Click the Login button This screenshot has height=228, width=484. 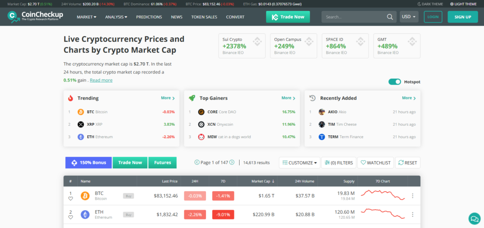point(433,17)
